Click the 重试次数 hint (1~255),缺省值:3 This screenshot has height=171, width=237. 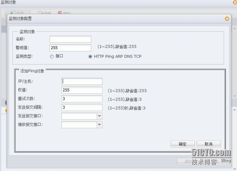pyautogui.click(x=125, y=99)
